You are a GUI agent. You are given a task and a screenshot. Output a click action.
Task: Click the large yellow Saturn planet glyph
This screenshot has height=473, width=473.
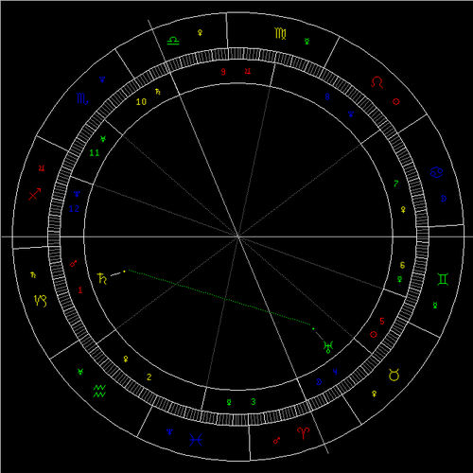(x=102, y=278)
